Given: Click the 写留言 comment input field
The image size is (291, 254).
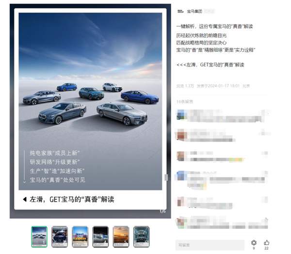Looking at the screenshot, I should pos(210,245).
